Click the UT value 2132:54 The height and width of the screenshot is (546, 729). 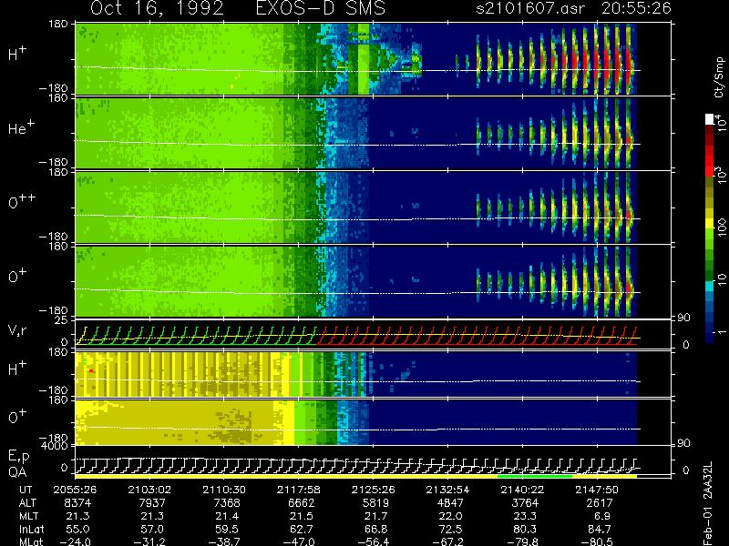pos(447,490)
